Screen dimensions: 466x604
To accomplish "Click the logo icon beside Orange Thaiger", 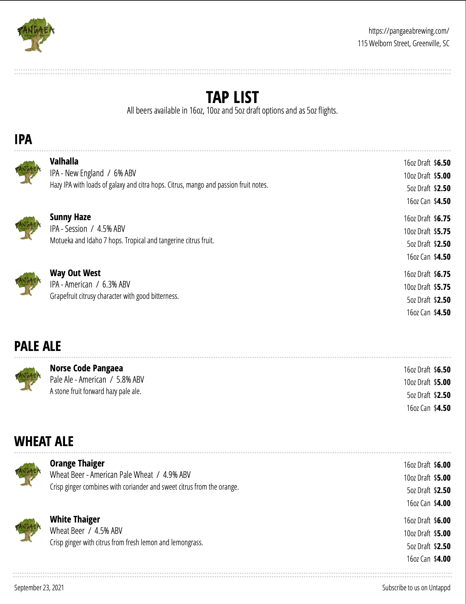I will pos(28,474).
